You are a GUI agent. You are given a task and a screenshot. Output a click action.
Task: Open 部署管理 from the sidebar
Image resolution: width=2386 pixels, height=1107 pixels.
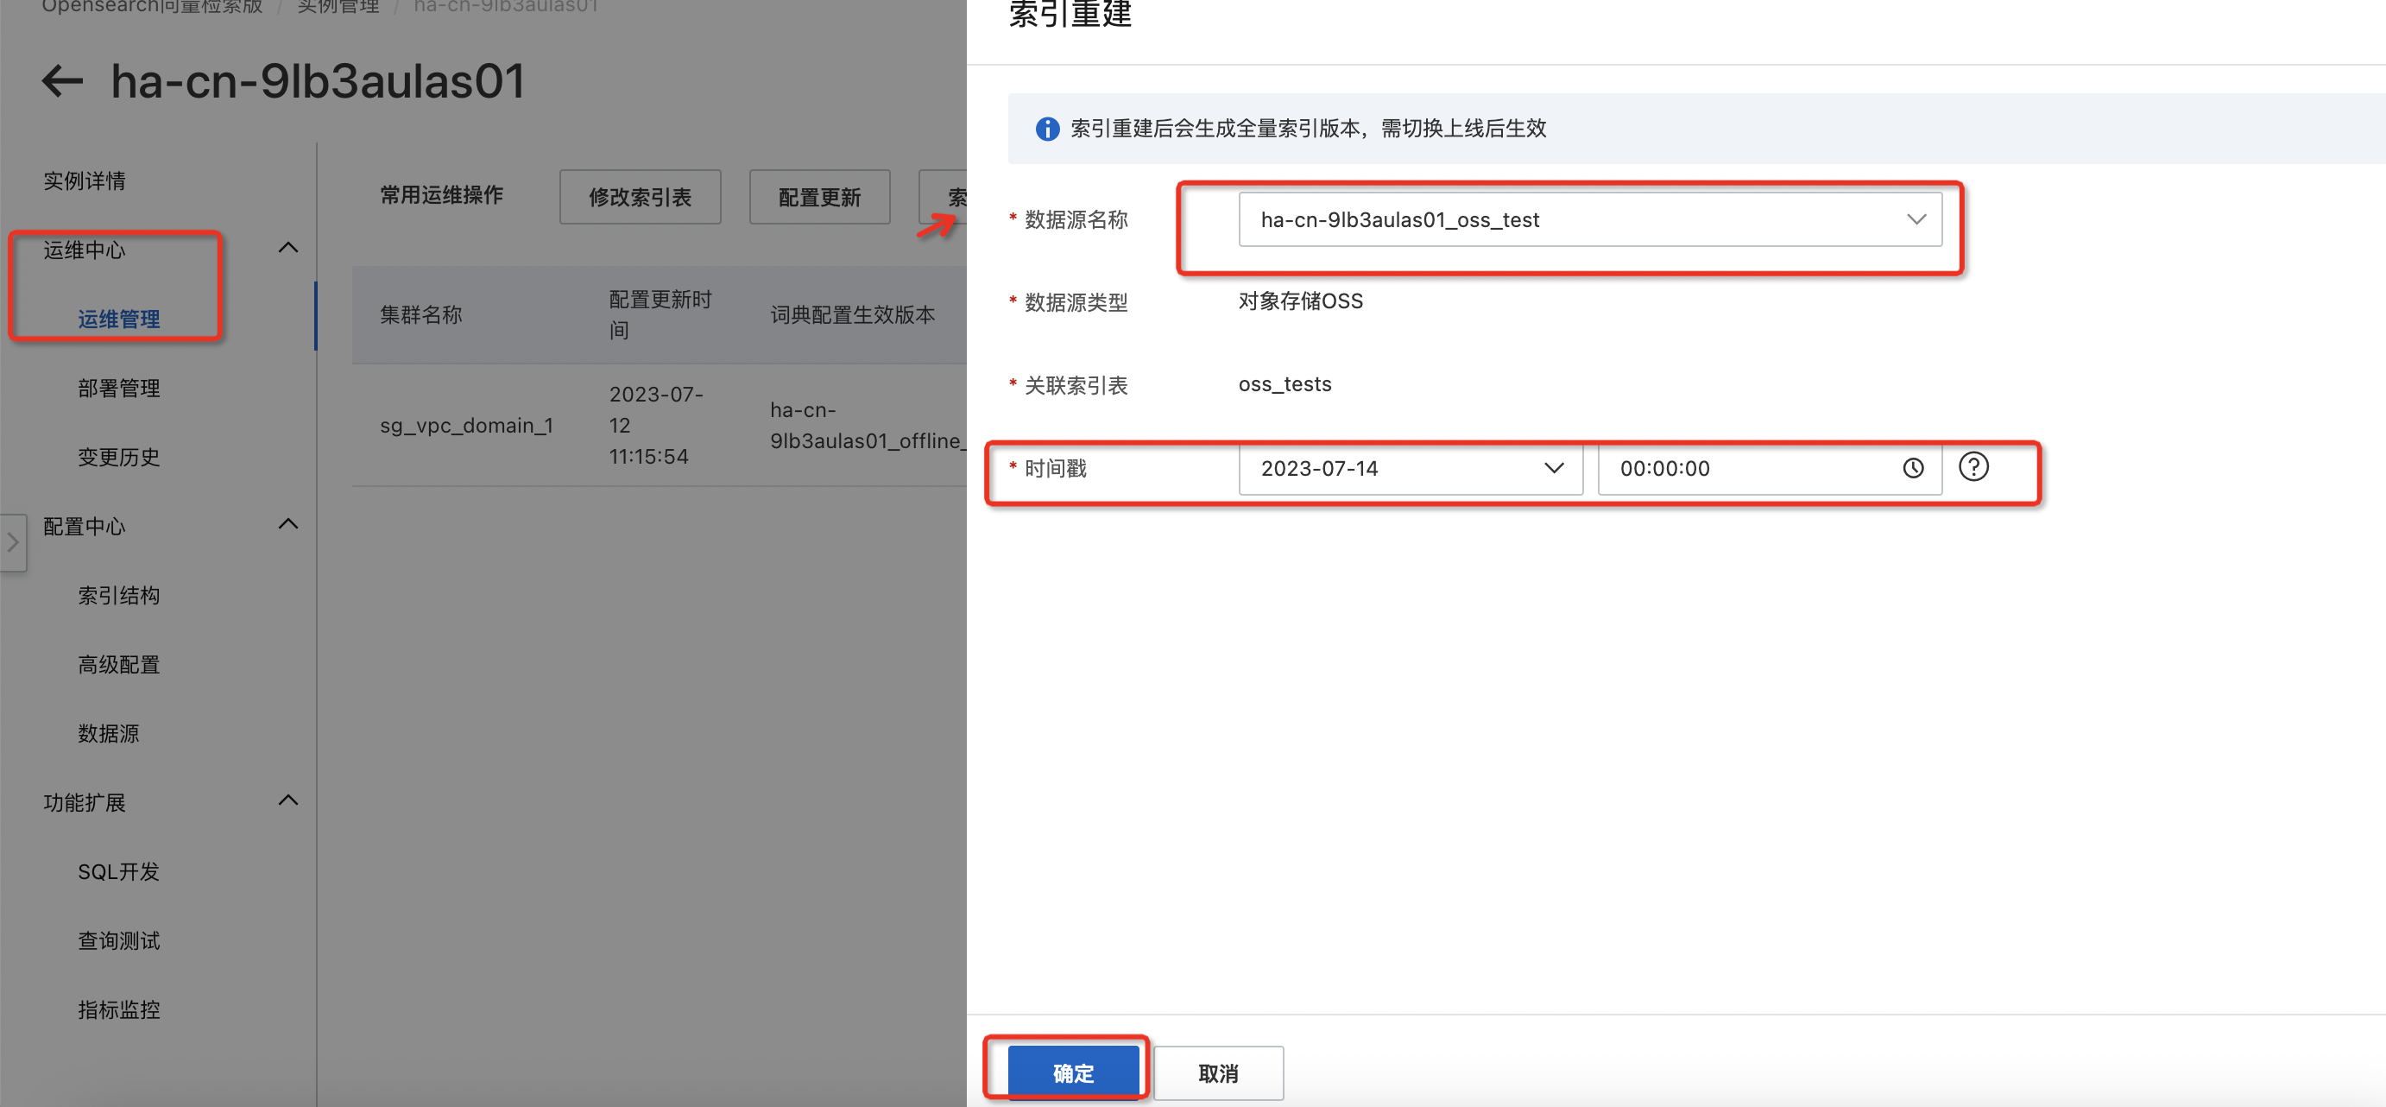pos(118,389)
